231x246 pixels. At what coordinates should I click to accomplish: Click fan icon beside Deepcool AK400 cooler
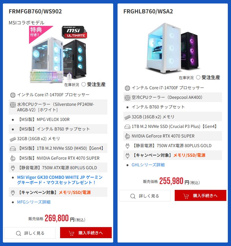(127, 98)
